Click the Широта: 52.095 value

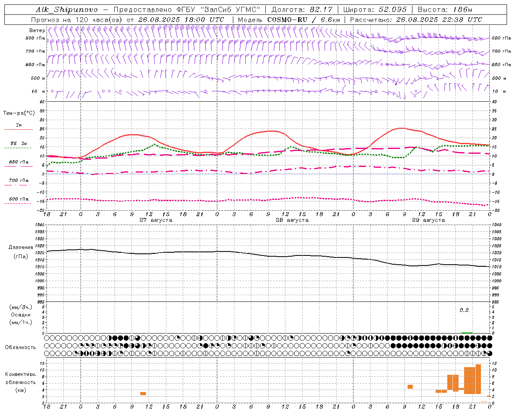pyautogui.click(x=375, y=10)
